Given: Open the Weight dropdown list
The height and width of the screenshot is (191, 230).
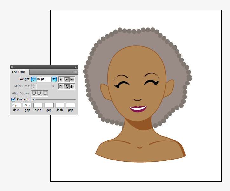Looking at the screenshot, I should point(54,79).
